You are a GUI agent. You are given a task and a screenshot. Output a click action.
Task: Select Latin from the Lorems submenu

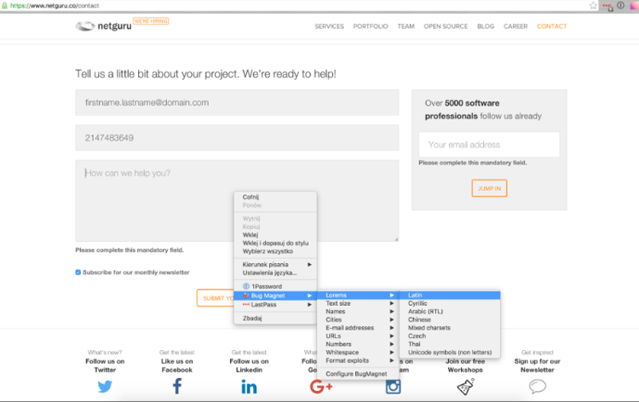[x=415, y=296]
